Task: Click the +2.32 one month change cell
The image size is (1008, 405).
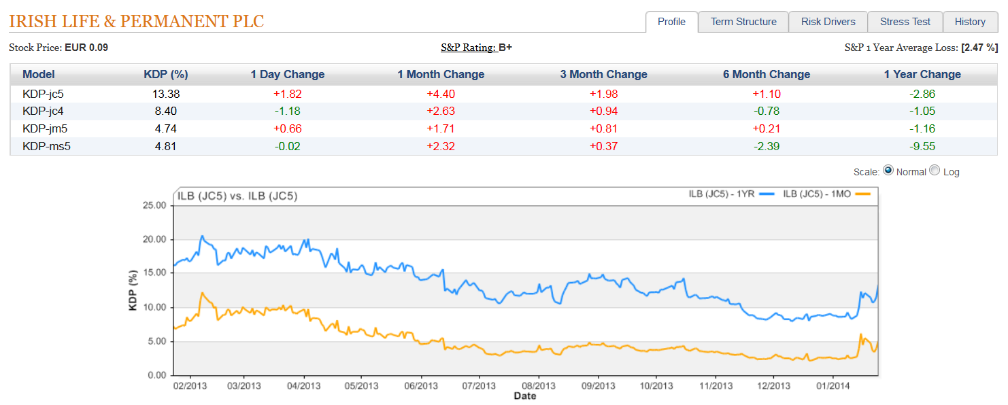Action: pos(441,146)
